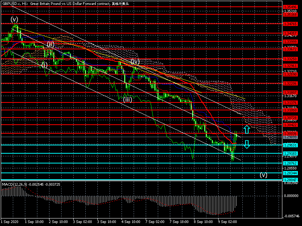Select the 1.31807 red price label
302x226 pixels.
pos(290,92)
